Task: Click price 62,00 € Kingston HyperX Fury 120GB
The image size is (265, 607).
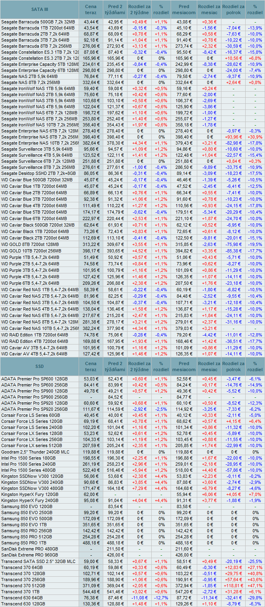Action: click(91, 494)
